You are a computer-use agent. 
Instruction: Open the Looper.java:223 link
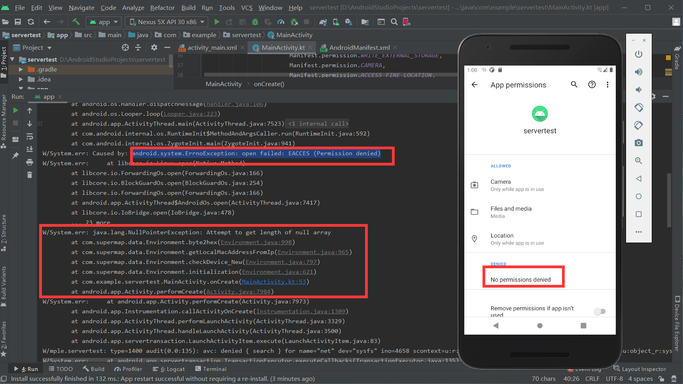coord(190,114)
